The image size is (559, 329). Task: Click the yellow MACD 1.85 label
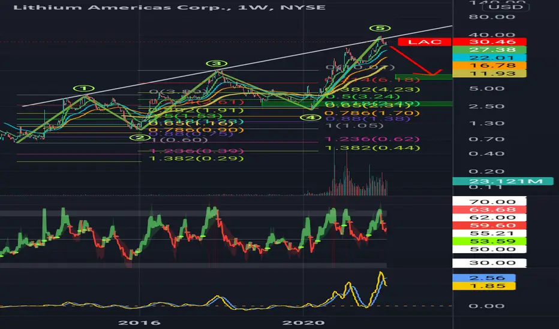click(484, 286)
